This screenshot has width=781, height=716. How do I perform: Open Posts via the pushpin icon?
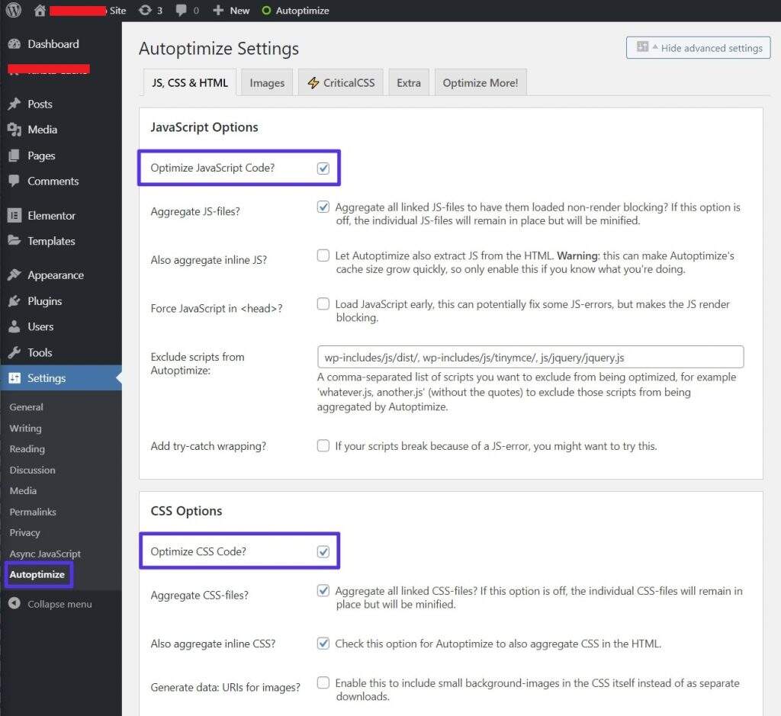click(14, 104)
